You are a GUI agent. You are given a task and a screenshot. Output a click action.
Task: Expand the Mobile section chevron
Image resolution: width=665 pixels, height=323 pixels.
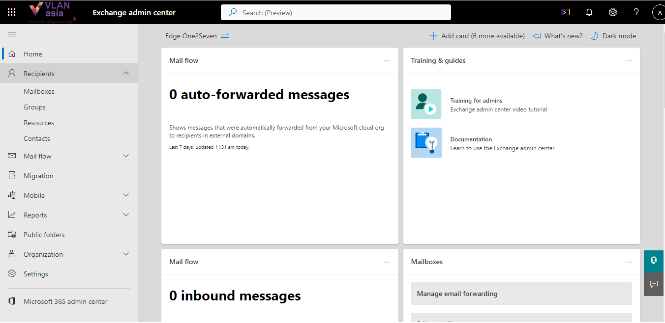(x=126, y=195)
